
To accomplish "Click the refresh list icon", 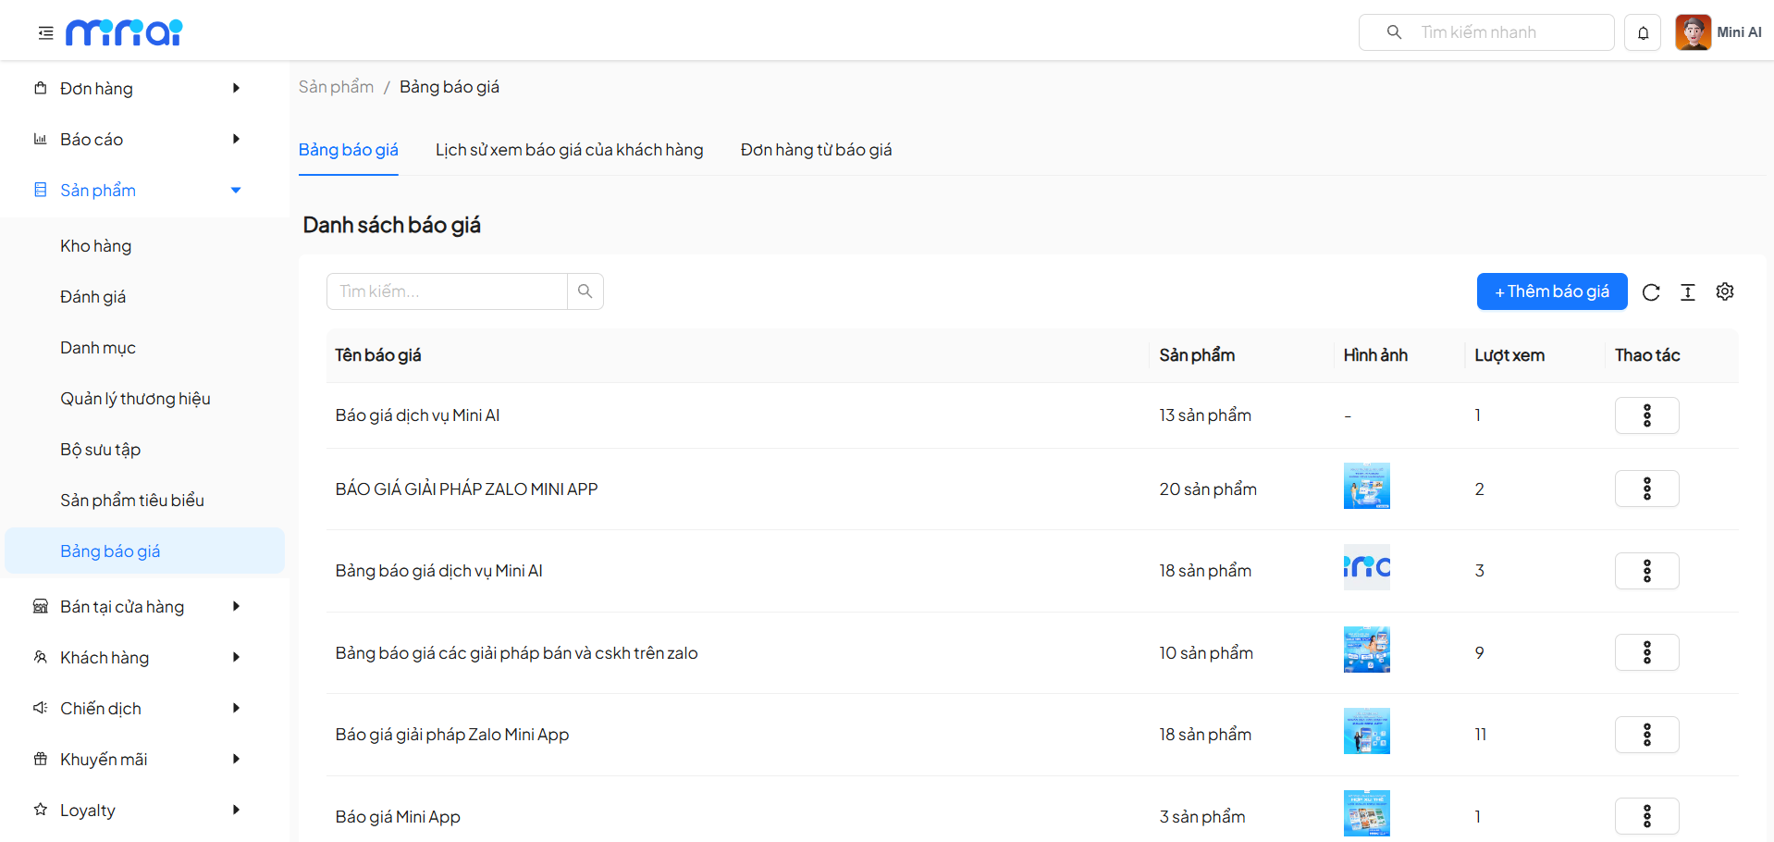I will tap(1651, 292).
